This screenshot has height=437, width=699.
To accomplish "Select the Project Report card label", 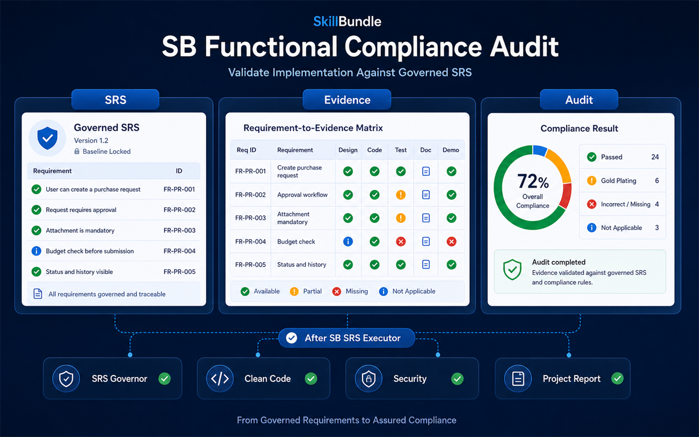I will click(571, 378).
